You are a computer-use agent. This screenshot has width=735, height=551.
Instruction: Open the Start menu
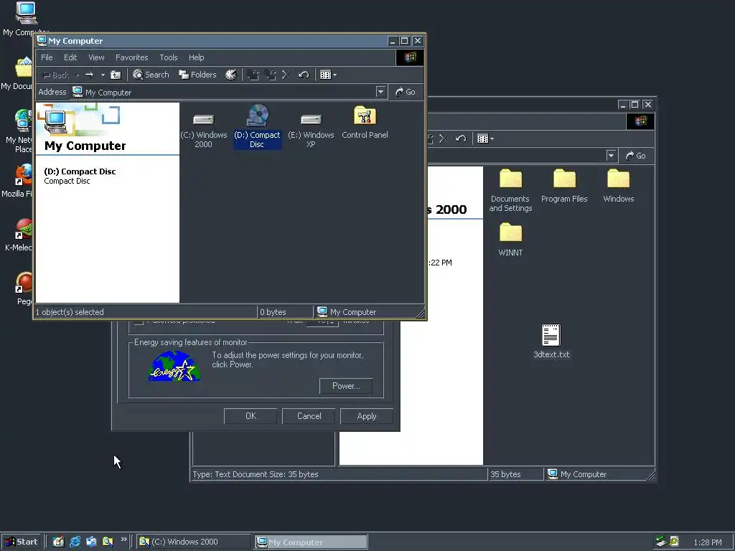click(x=21, y=542)
